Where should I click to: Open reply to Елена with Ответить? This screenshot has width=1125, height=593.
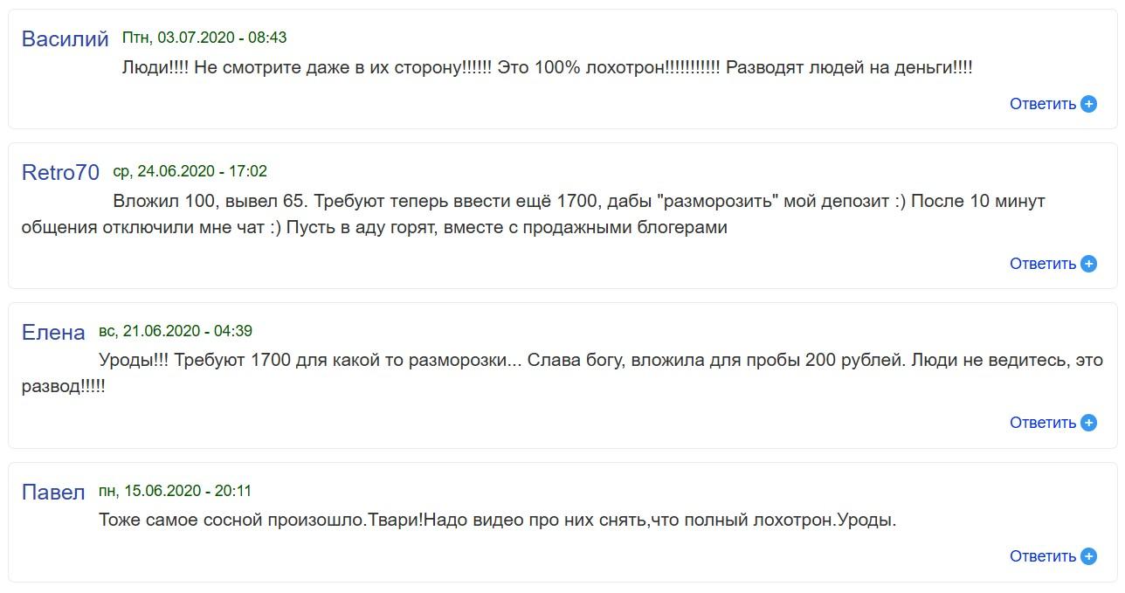point(1043,423)
